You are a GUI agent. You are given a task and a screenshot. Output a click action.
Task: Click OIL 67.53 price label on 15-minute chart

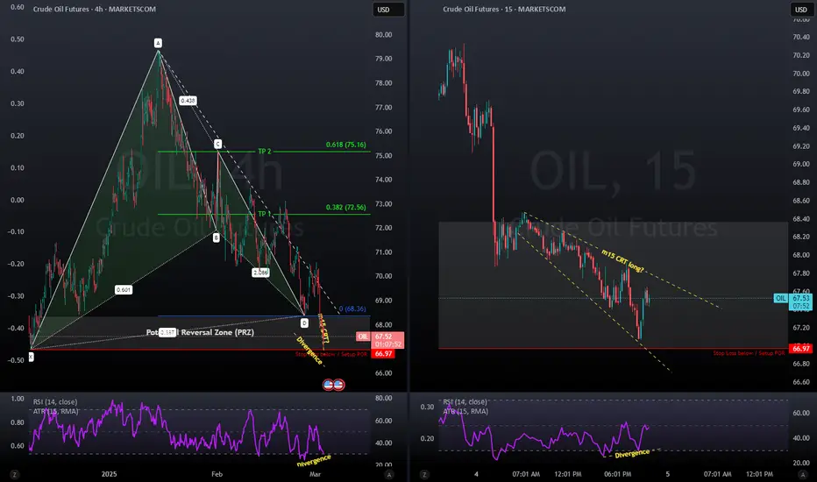click(793, 302)
